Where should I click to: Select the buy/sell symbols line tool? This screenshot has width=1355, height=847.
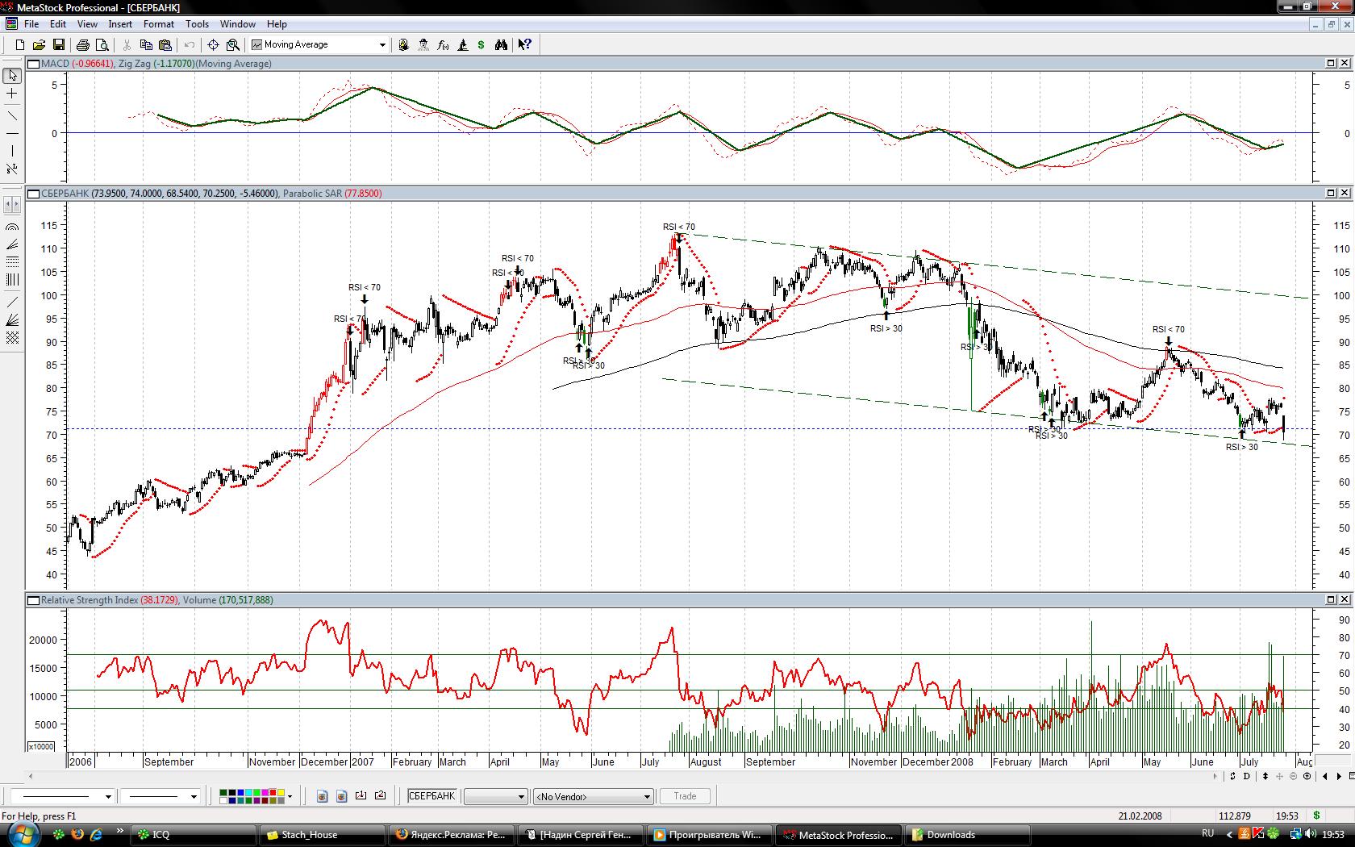12,169
